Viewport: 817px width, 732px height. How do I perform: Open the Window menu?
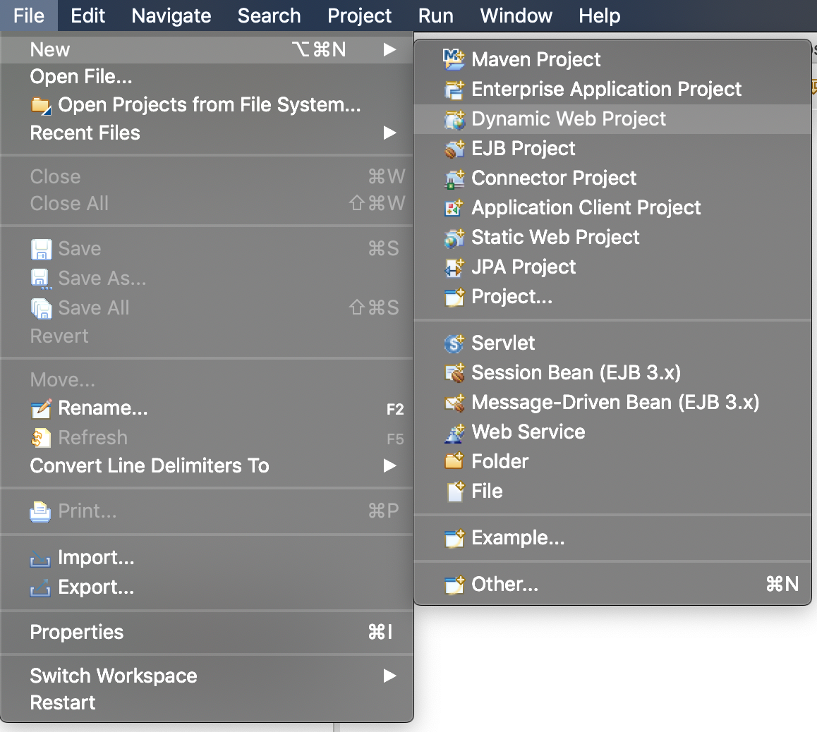tap(516, 16)
